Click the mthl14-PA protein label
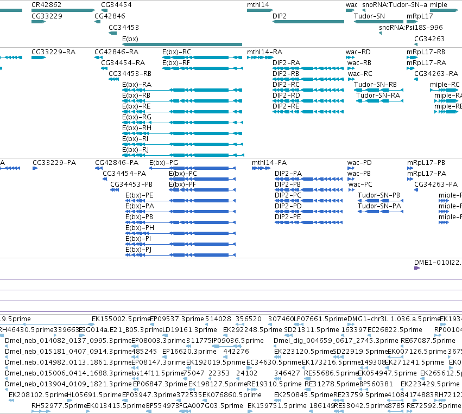The height and width of the screenshot is (414, 462). pyautogui.click(x=269, y=163)
